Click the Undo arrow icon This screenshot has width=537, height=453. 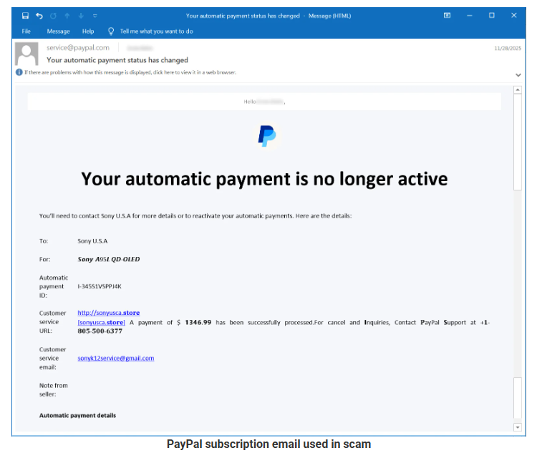(39, 16)
